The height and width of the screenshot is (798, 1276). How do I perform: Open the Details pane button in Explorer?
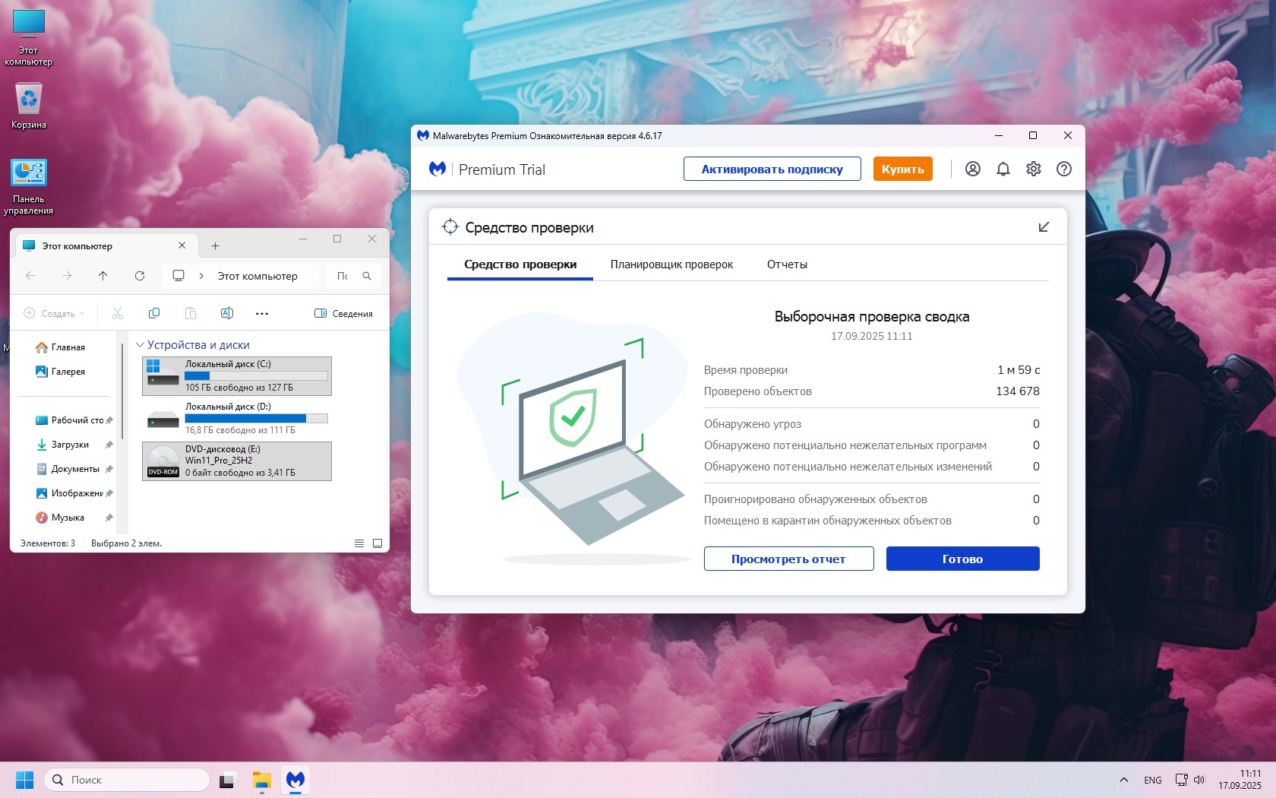tap(343, 313)
